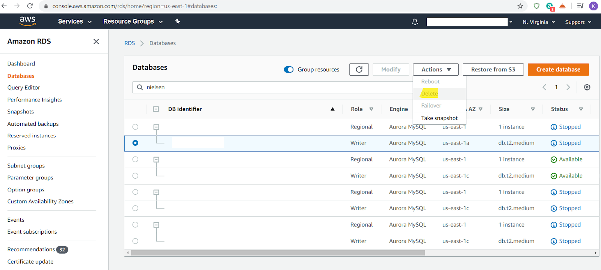Refresh the databases list

359,69
